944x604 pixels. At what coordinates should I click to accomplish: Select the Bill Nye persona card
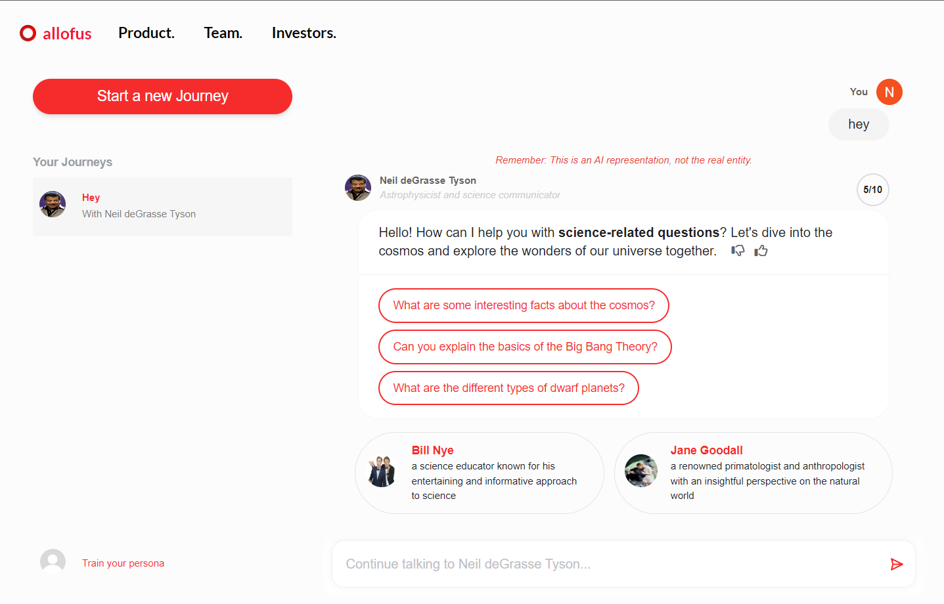tap(480, 473)
